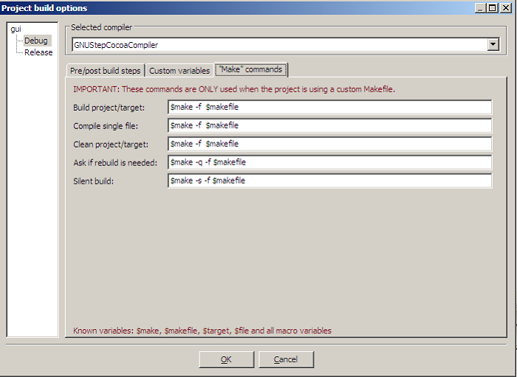Click the Silent build command field
The height and width of the screenshot is (377, 517).
pos(329,181)
